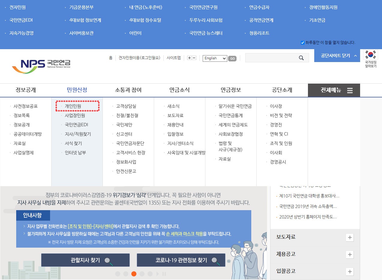Open 청풍리조트 site link

tap(259, 33)
